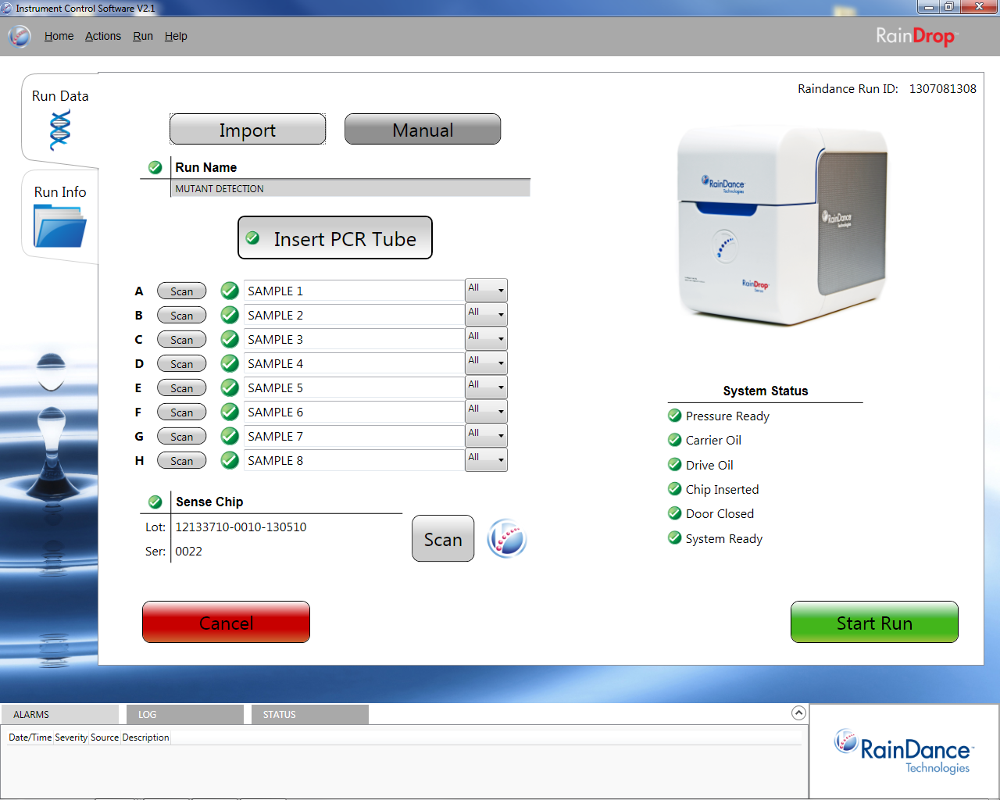1000x800 pixels.
Task: Open the All dropdown for SAMPLE 7
Action: (486, 436)
